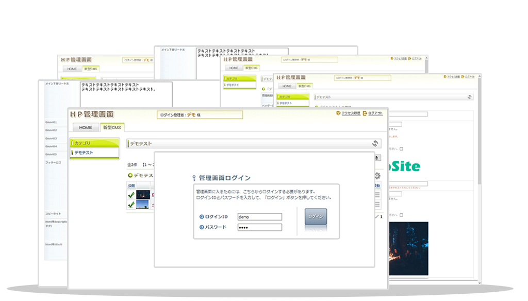
Task: Click ログイン管理者 box in upper-middle window
Action: pos(309,60)
